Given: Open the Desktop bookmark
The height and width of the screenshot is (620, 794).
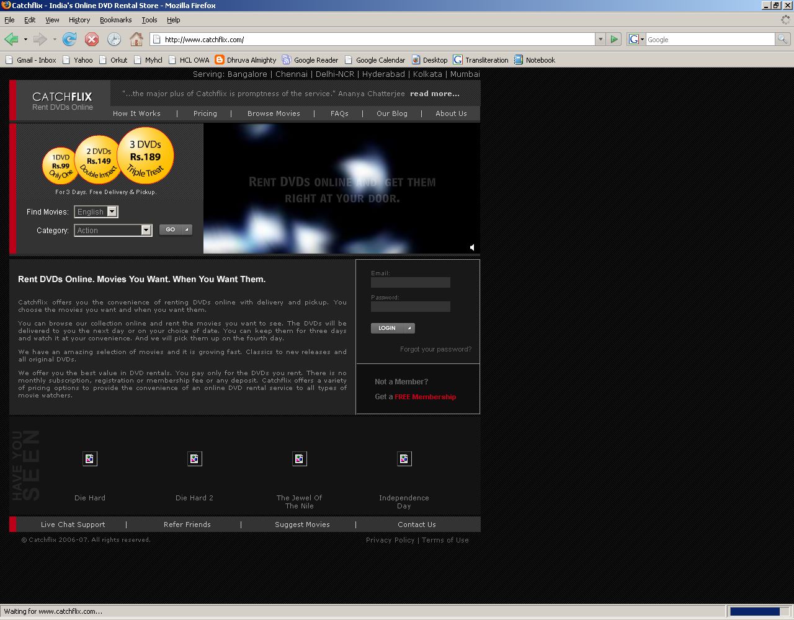Looking at the screenshot, I should click(429, 60).
